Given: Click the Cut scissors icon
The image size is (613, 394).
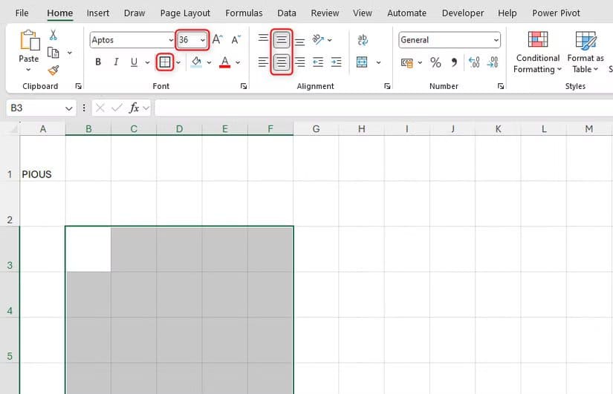Looking at the screenshot, I should pyautogui.click(x=53, y=35).
